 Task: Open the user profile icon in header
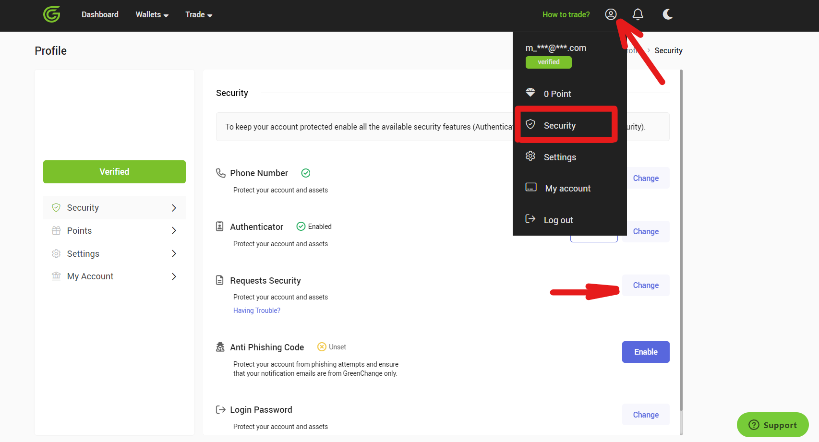(611, 14)
